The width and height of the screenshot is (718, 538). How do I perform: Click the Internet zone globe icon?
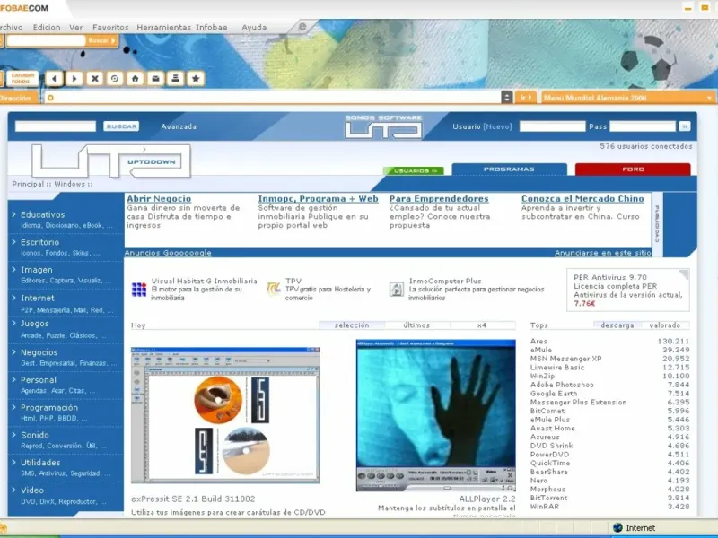(617, 528)
